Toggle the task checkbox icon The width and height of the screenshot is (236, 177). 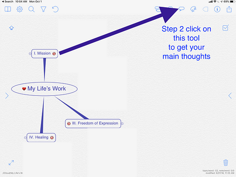tap(225, 28)
